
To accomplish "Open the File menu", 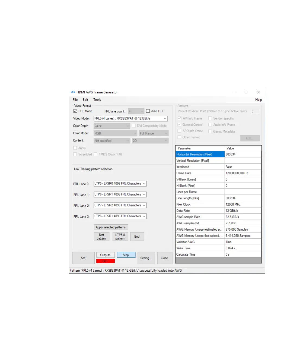I will tap(75, 100).
